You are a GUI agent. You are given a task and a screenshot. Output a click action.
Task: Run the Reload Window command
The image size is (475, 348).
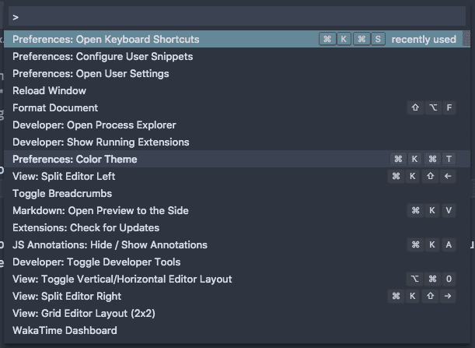pyautogui.click(x=50, y=91)
